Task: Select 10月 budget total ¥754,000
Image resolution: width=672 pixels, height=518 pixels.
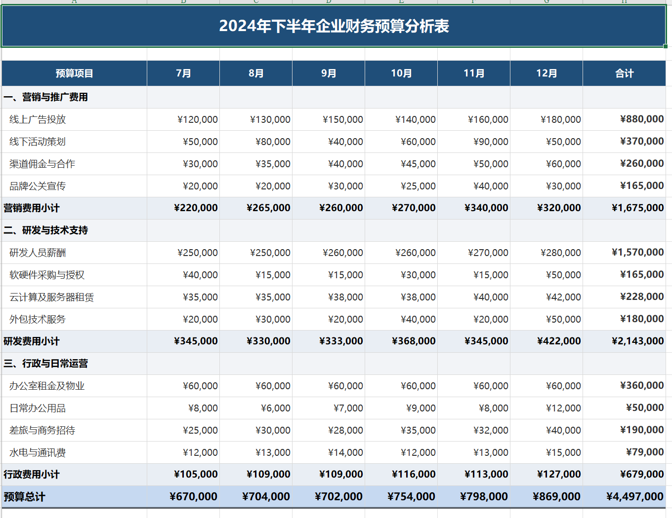Action: (401, 497)
